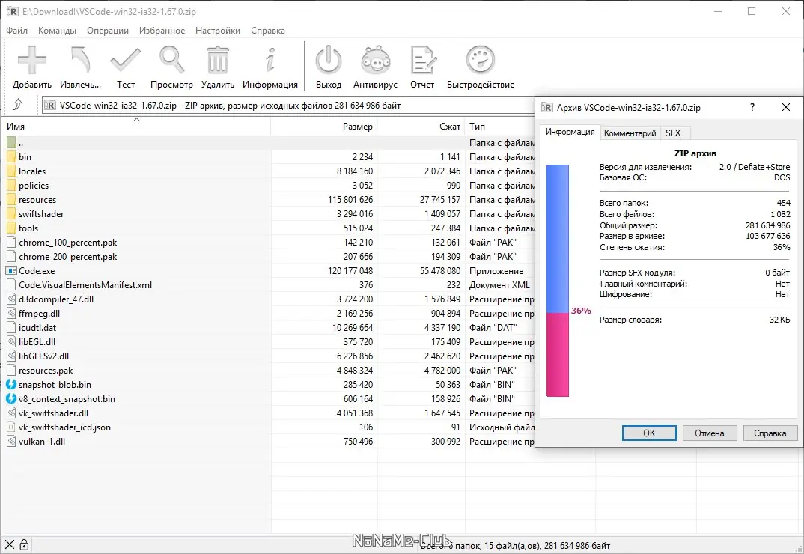Sort by the Сжат column header
Screen dimensions: 804x554
tap(421, 126)
